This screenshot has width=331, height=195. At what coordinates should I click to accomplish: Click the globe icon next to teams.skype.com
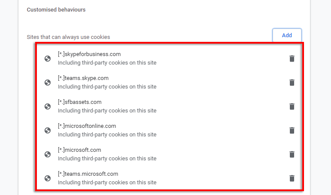coord(48,83)
